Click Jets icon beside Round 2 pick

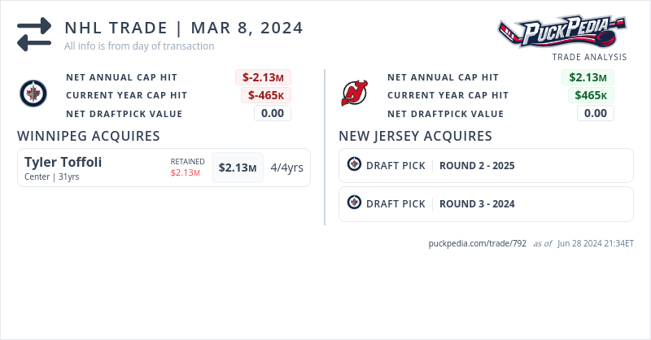tap(354, 165)
